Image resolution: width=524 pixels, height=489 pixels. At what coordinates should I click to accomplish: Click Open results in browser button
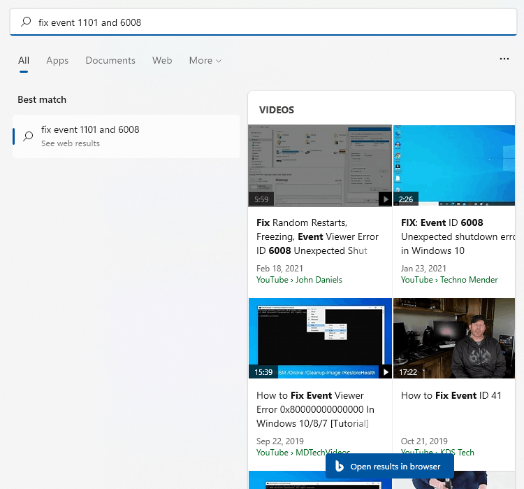390,466
